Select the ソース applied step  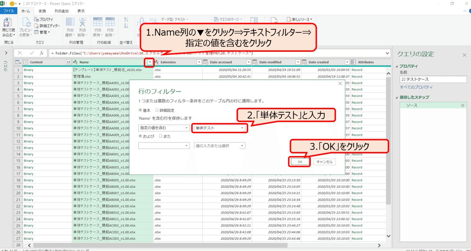(x=433, y=106)
